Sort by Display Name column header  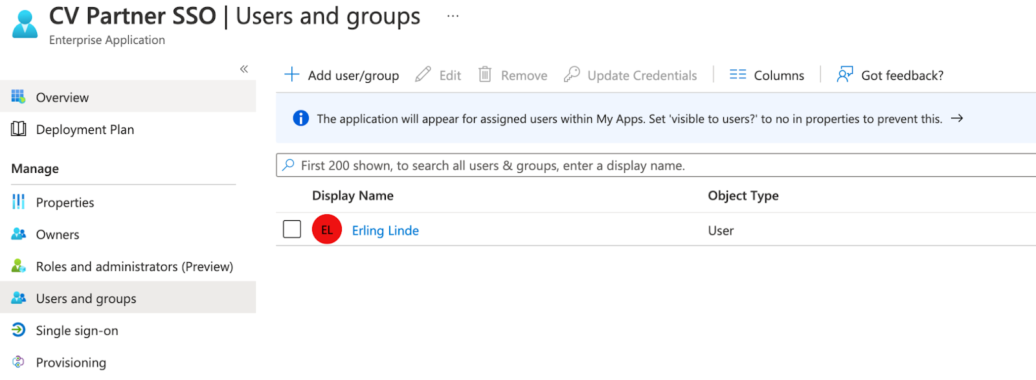tap(353, 196)
